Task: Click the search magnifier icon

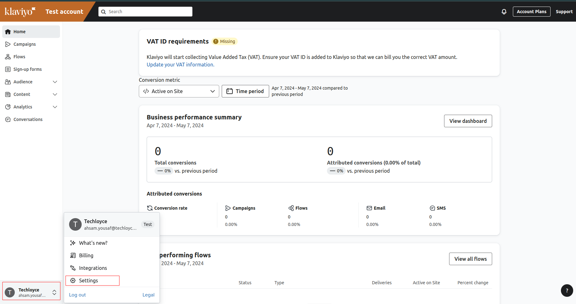Action: (x=103, y=12)
